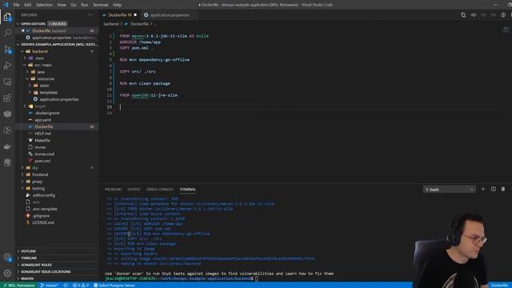512x288 pixels.
Task: Switch to the Debug Console tab
Action: 160,190
